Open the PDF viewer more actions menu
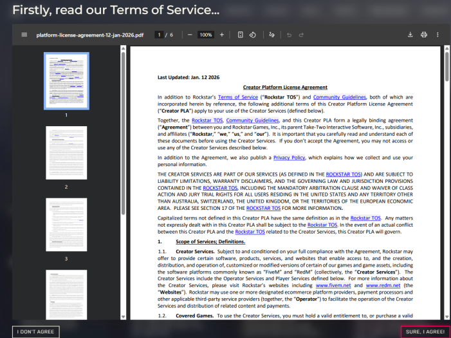This screenshot has width=451, height=338. coord(437,35)
